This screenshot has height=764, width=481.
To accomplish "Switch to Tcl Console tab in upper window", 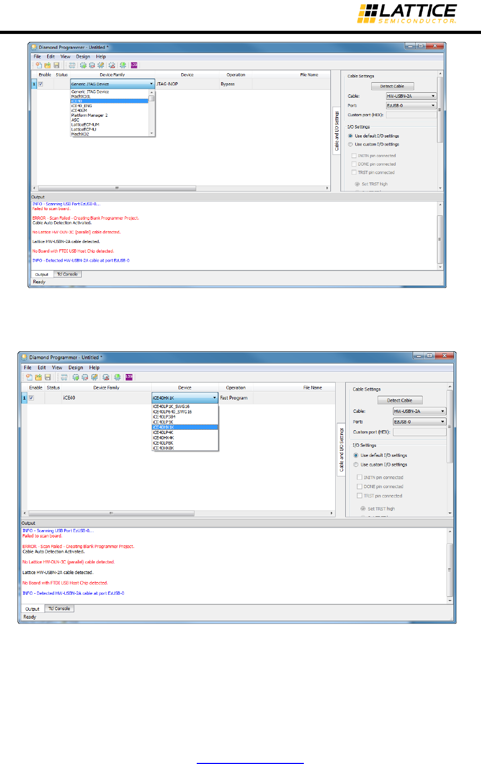I will pos(67,274).
